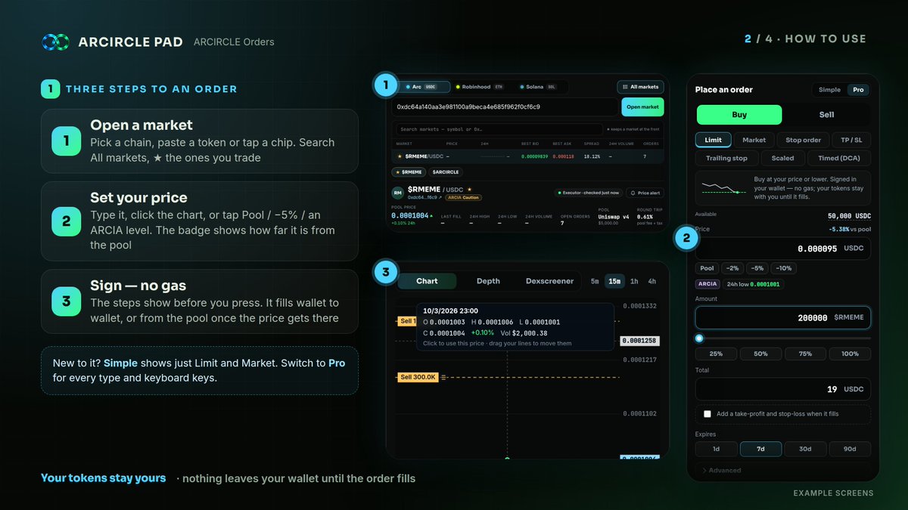Click the $RMEME favorite chip
Screen dimensions: 908x510
click(409, 172)
